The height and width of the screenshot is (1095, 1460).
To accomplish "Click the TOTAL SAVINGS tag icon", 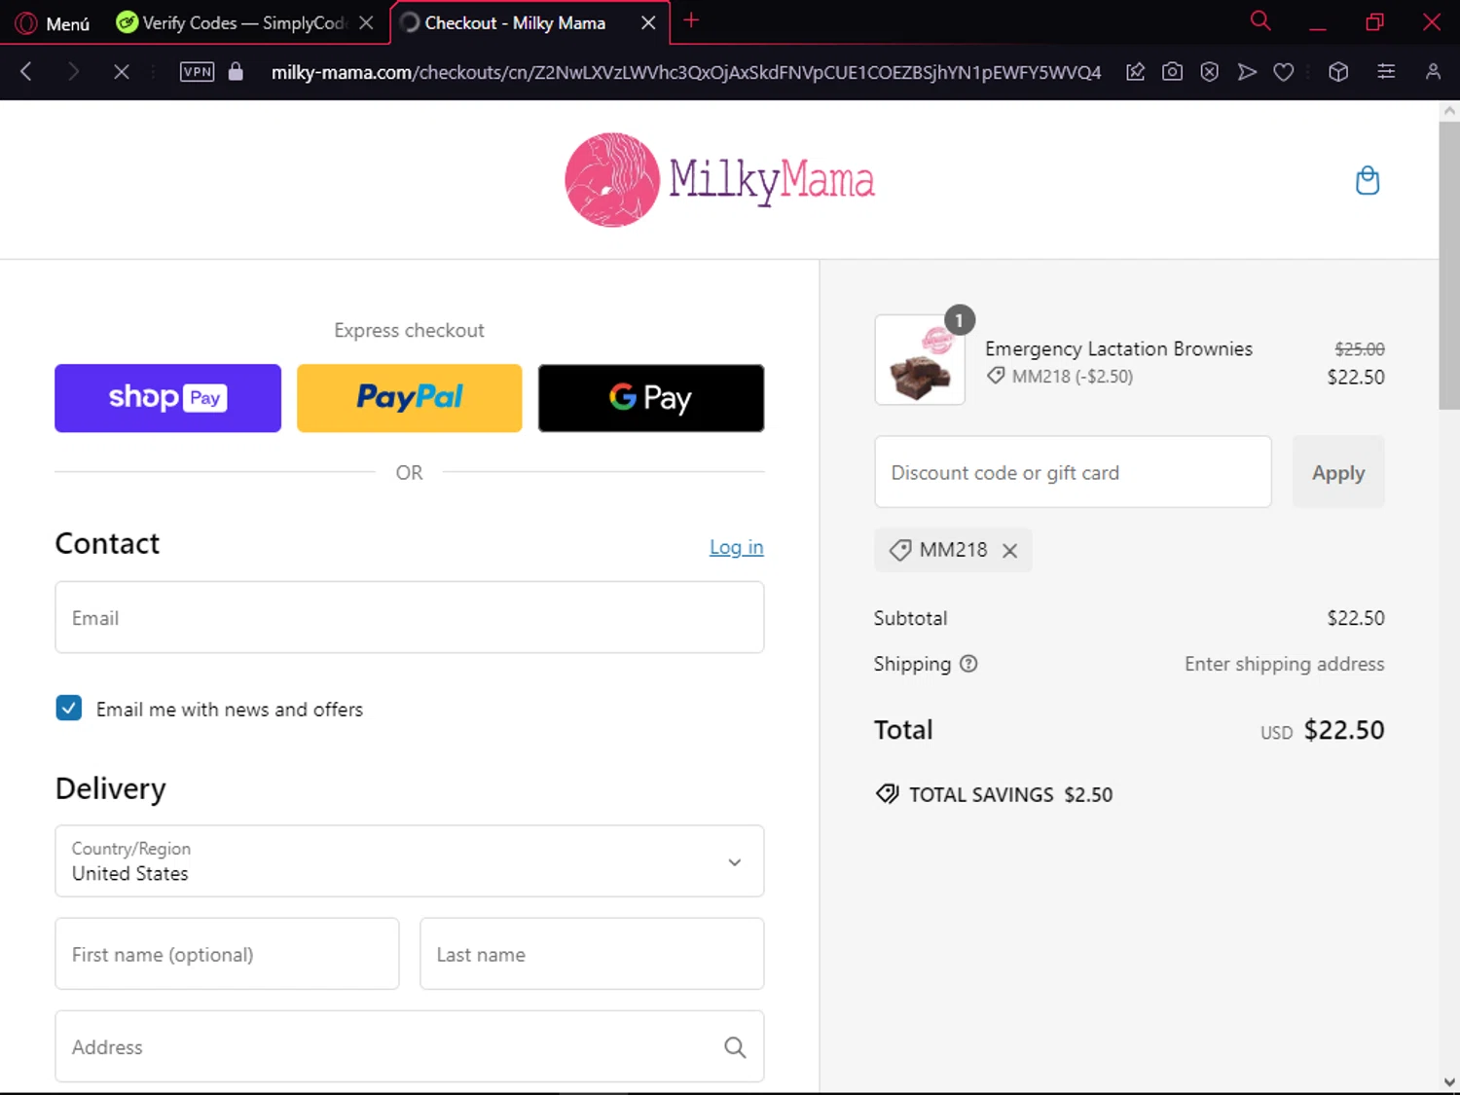I will point(887,793).
